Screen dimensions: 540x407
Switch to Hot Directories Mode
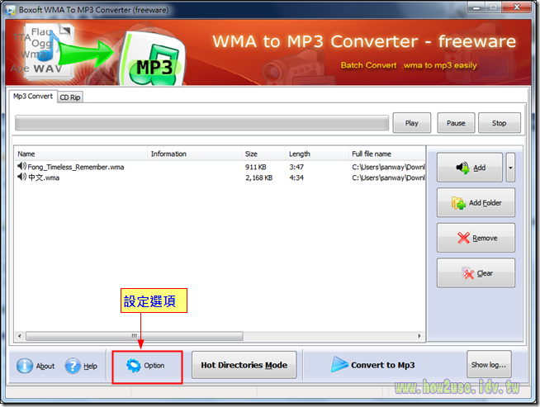click(244, 365)
